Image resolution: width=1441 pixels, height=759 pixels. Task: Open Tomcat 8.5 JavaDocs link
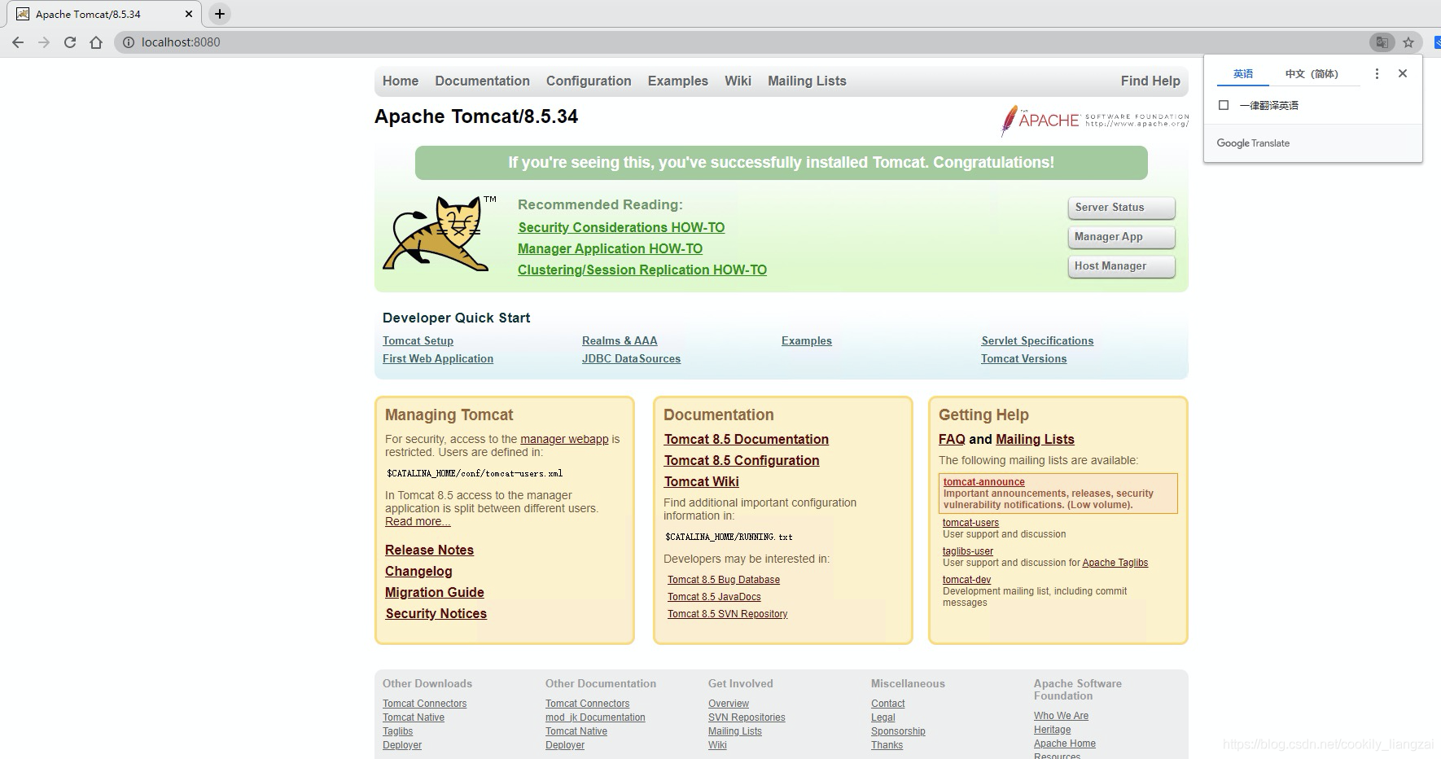tap(714, 597)
